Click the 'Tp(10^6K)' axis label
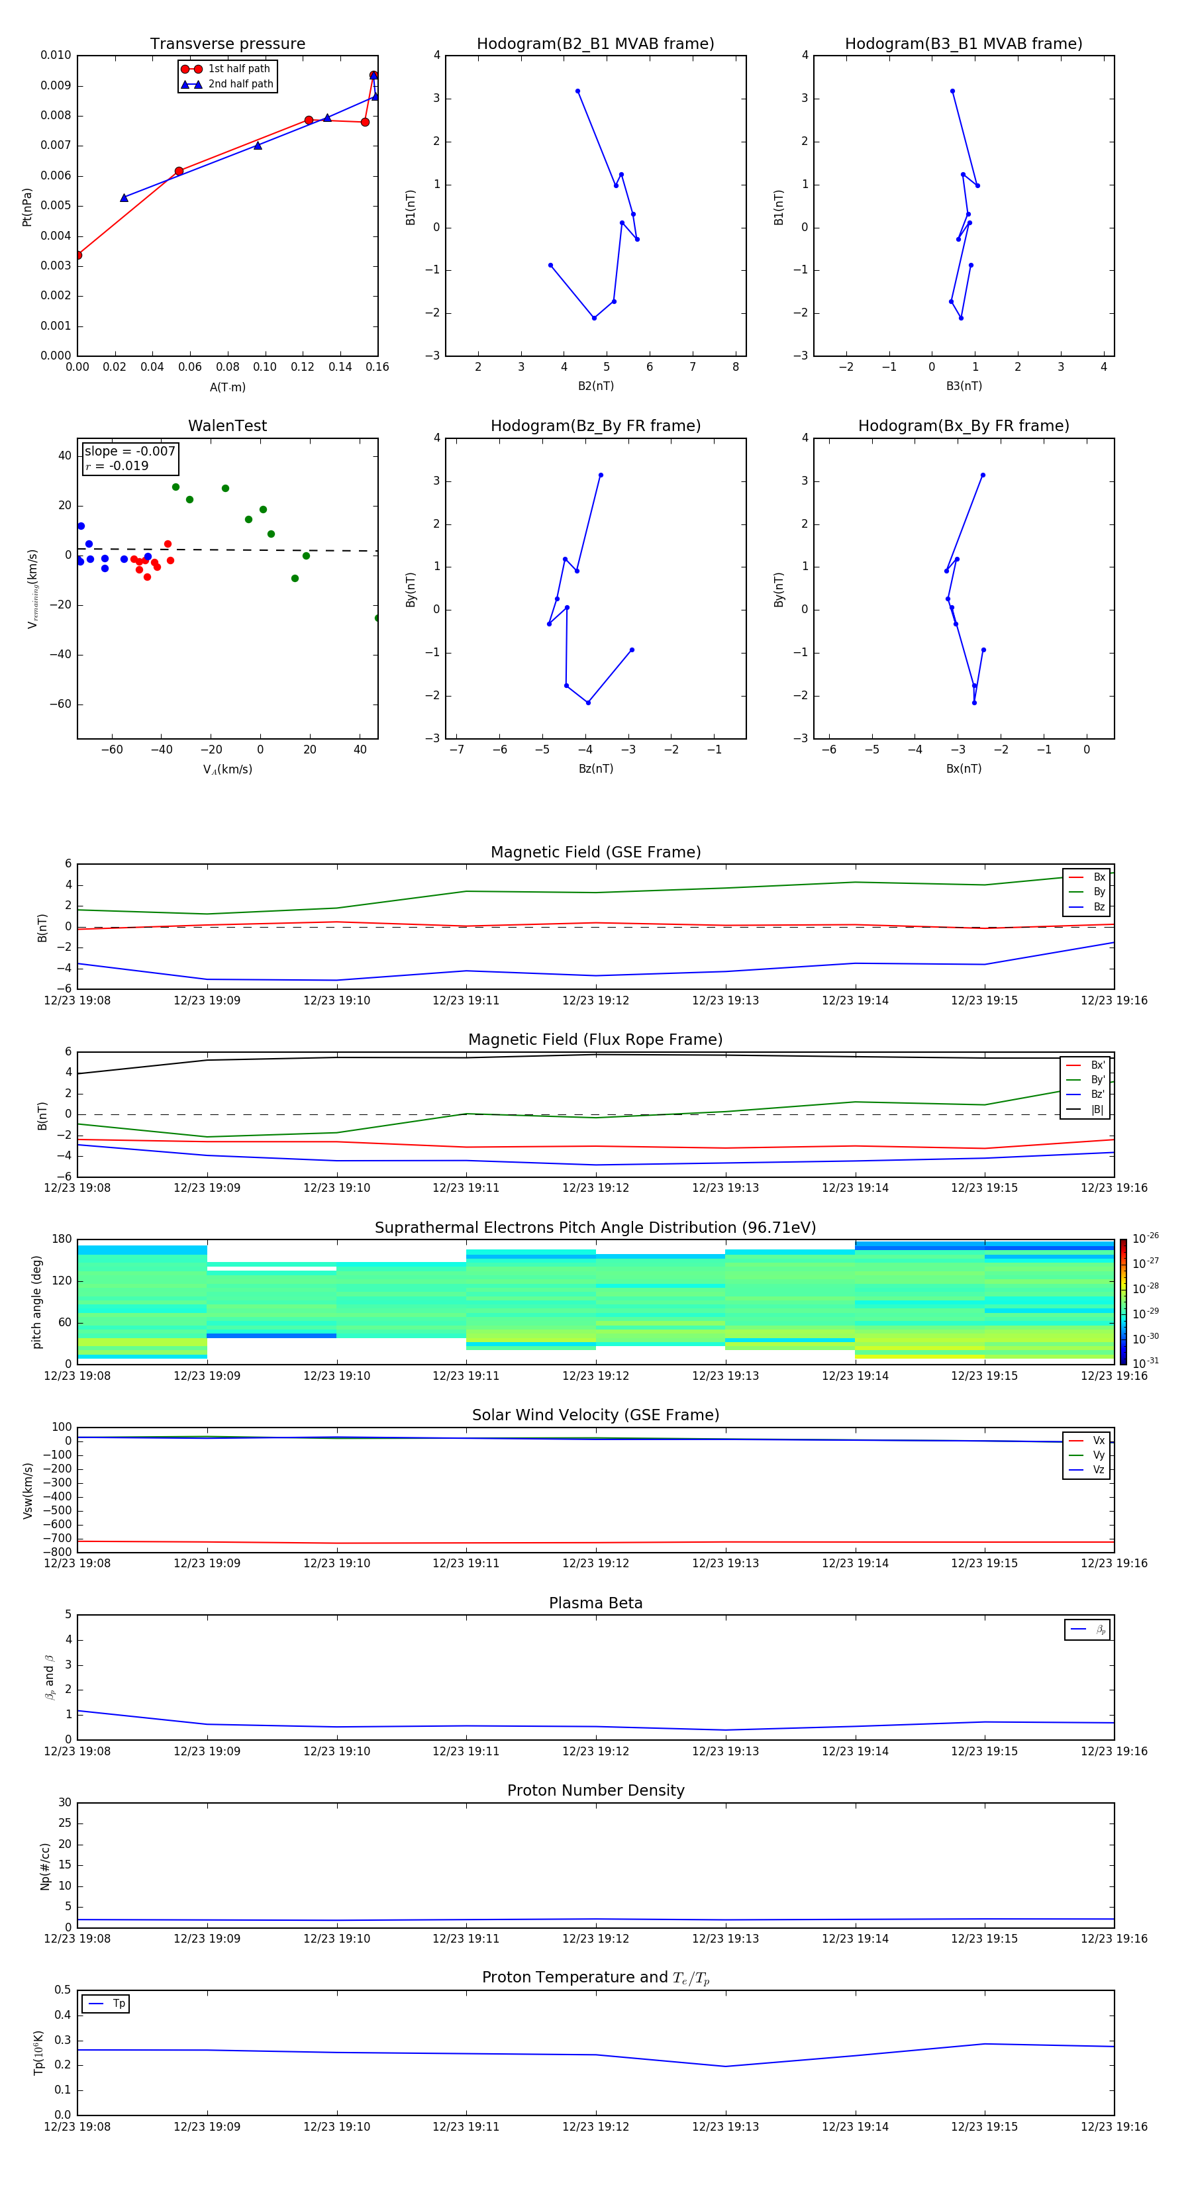The height and width of the screenshot is (2185, 1192). pos(37,2052)
